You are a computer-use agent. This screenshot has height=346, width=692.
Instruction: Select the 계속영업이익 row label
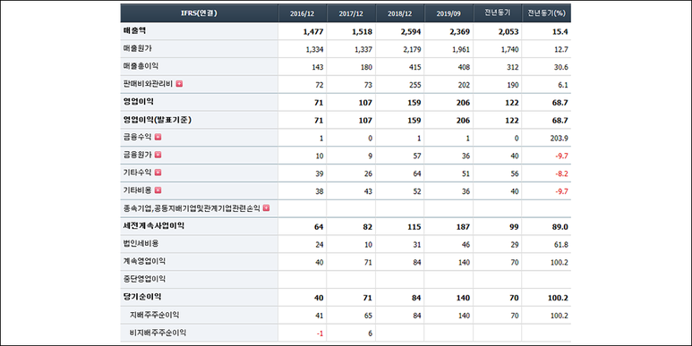point(144,261)
